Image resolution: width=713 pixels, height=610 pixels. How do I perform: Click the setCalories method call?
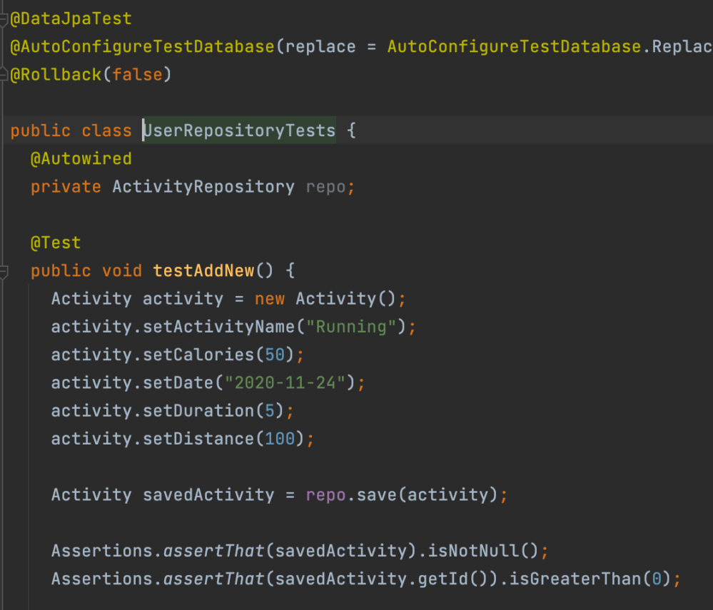(198, 355)
